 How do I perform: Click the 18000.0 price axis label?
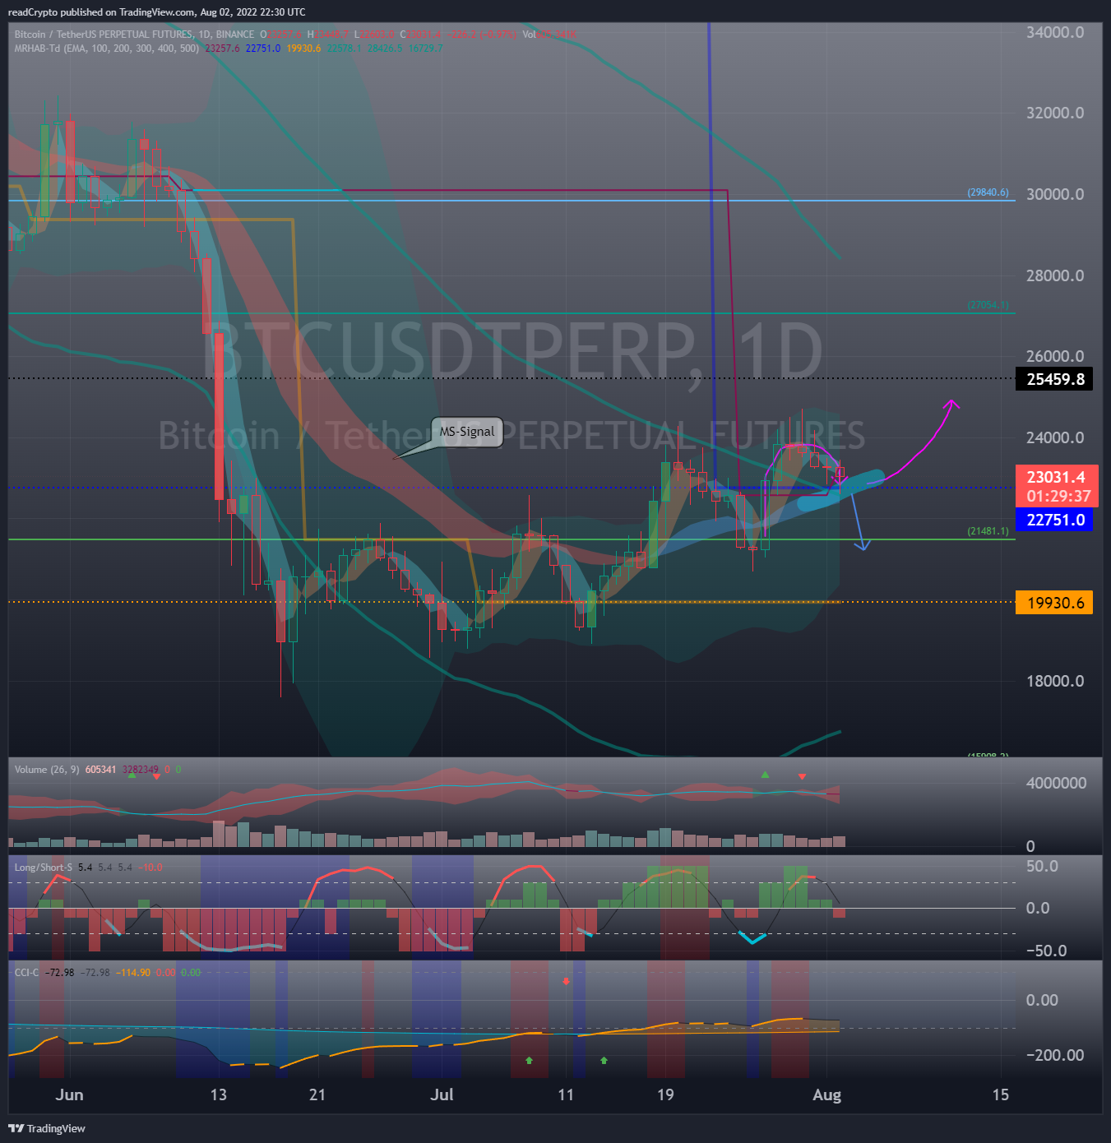click(x=1055, y=681)
